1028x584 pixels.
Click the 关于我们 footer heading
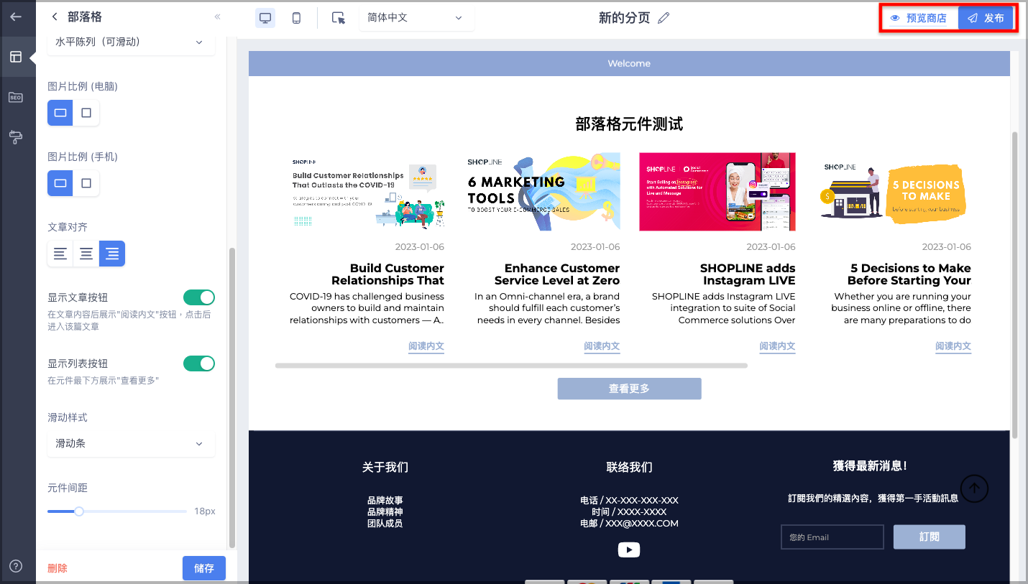(x=385, y=467)
